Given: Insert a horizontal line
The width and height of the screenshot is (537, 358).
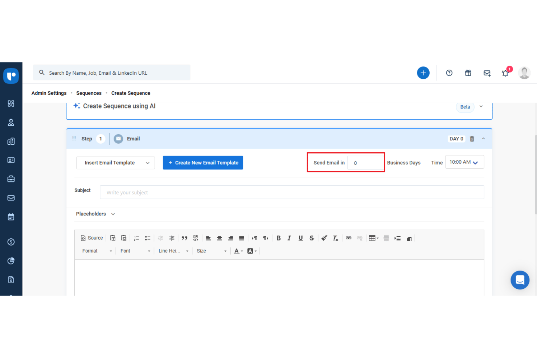Looking at the screenshot, I should (x=386, y=238).
